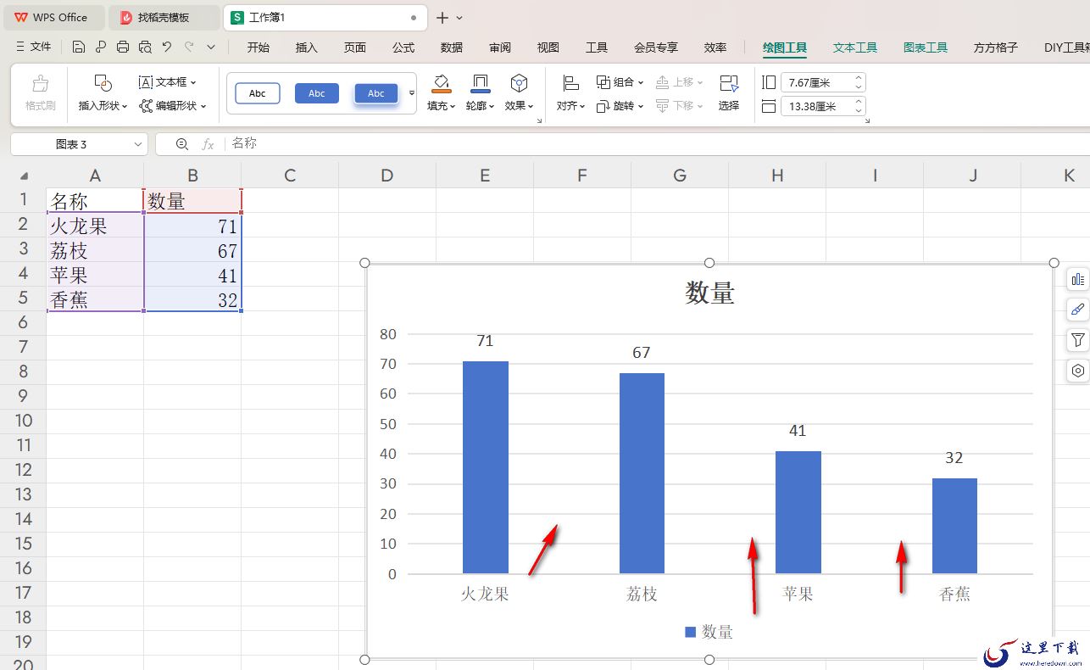This screenshot has height=670, width=1090.
Task: Open the 文件 menu
Action: click(34, 47)
